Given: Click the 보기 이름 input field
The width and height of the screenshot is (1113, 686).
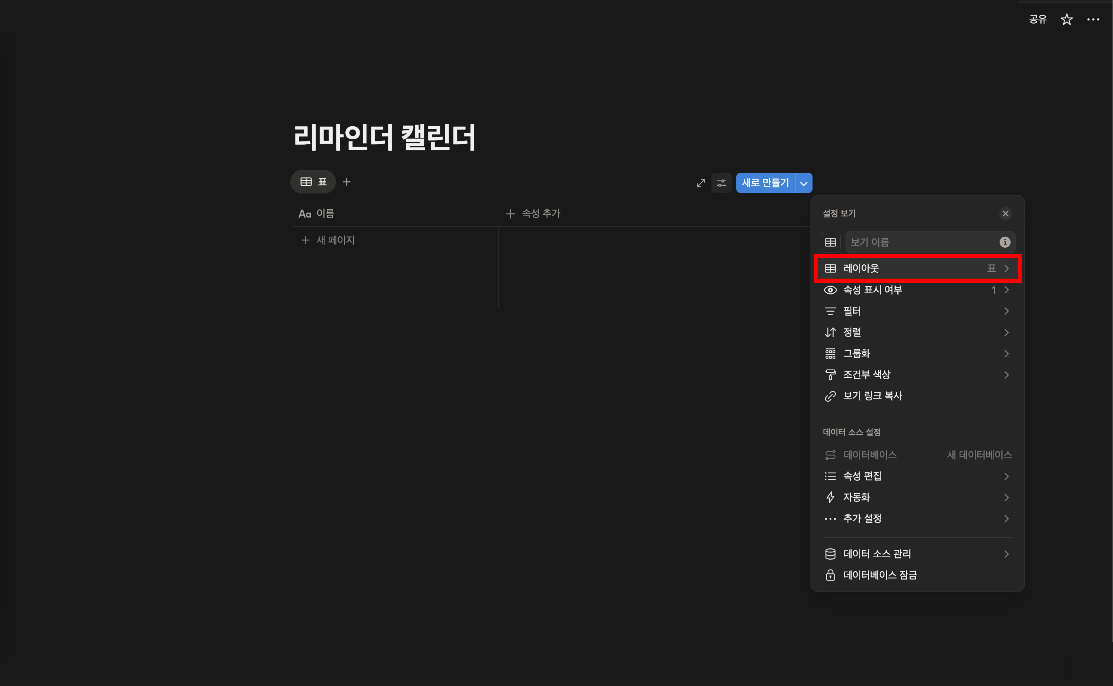Looking at the screenshot, I should point(920,242).
